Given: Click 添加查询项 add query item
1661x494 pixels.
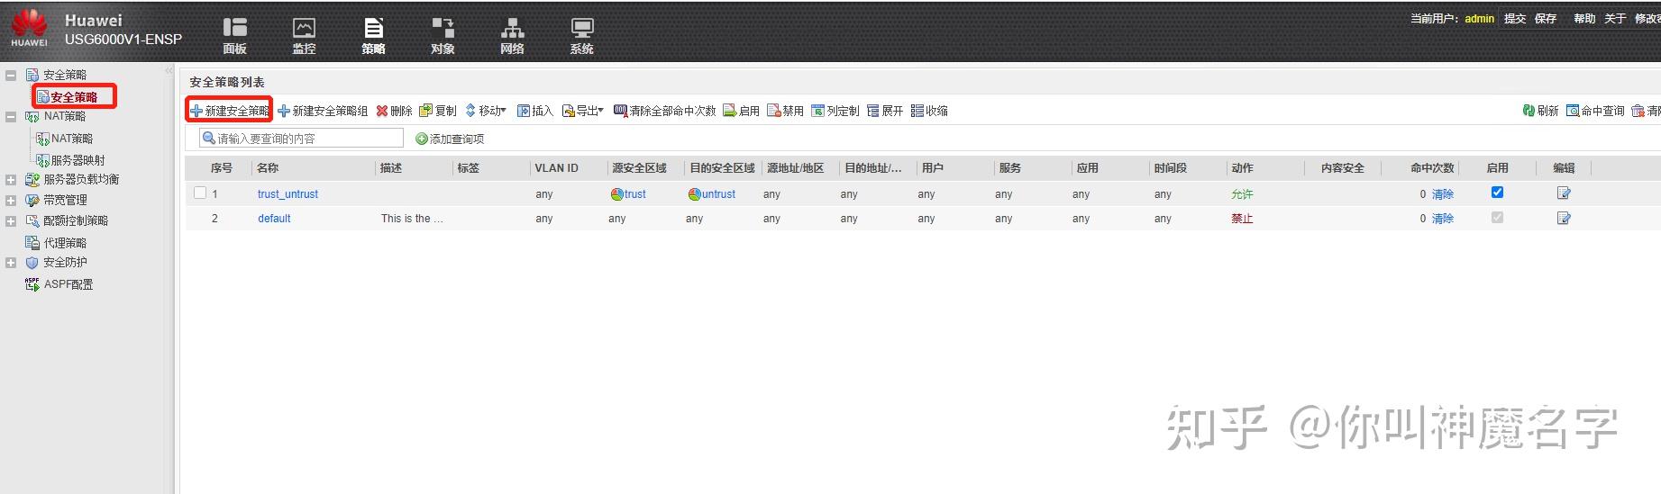Looking at the screenshot, I should tap(450, 139).
